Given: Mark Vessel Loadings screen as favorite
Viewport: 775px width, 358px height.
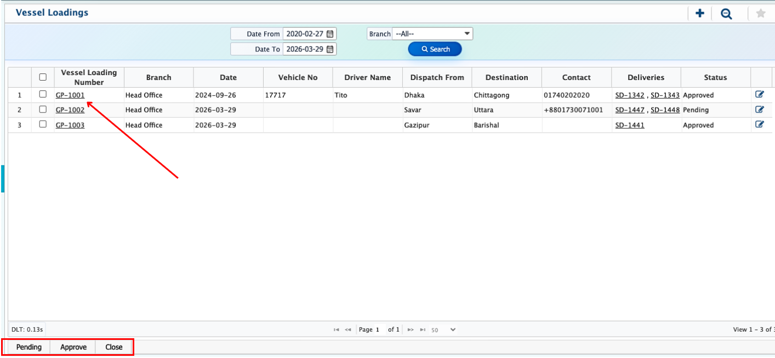Looking at the screenshot, I should (x=761, y=13).
